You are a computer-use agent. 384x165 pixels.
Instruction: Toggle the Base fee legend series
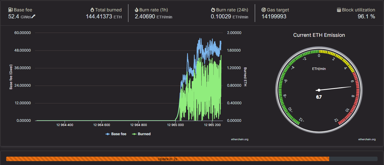coord(116,134)
